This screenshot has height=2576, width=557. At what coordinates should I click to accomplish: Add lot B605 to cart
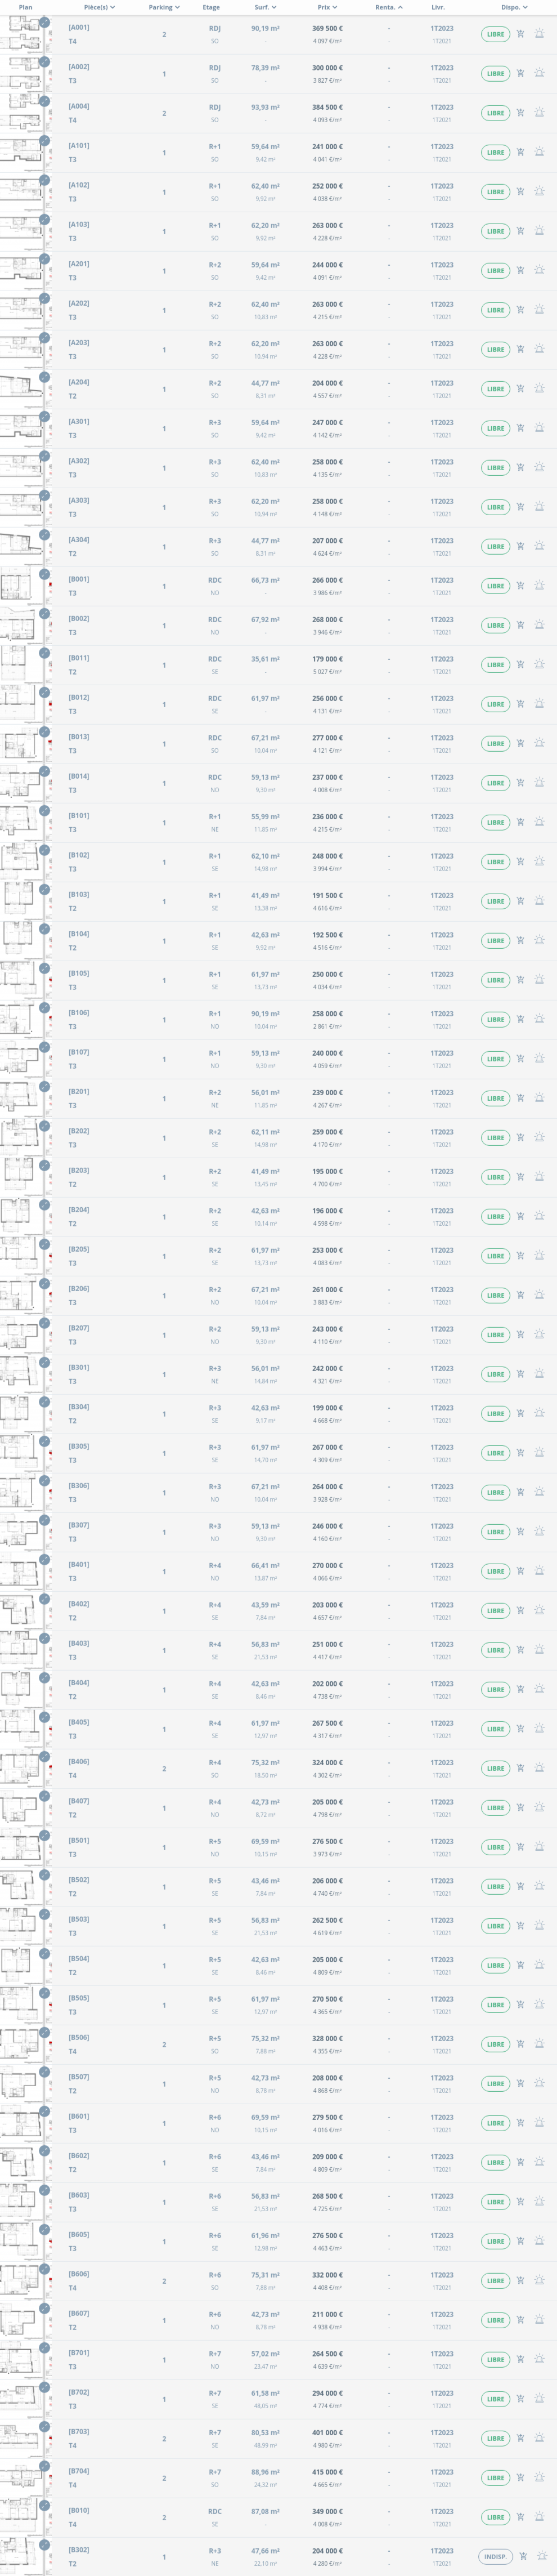click(x=520, y=2241)
